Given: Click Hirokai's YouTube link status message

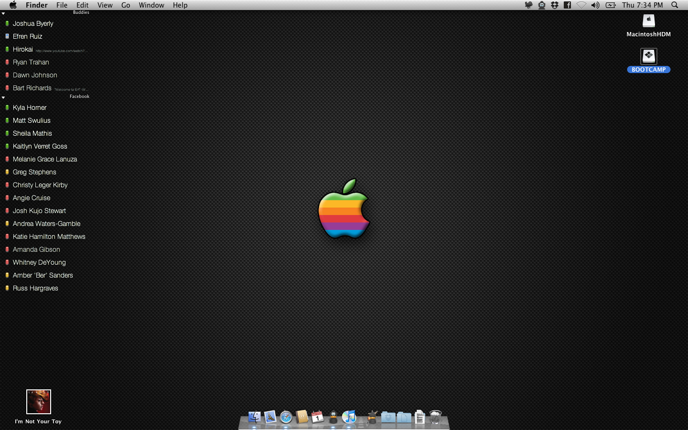Looking at the screenshot, I should click(x=61, y=51).
